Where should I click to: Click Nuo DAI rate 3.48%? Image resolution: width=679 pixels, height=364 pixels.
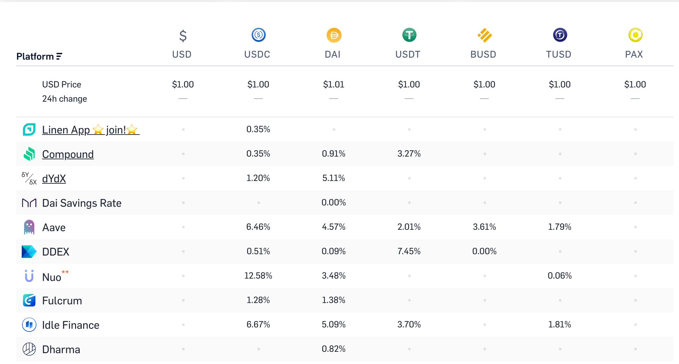tap(334, 276)
